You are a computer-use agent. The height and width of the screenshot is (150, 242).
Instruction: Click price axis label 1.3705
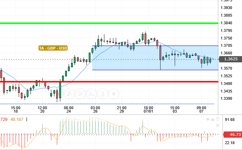226,45
